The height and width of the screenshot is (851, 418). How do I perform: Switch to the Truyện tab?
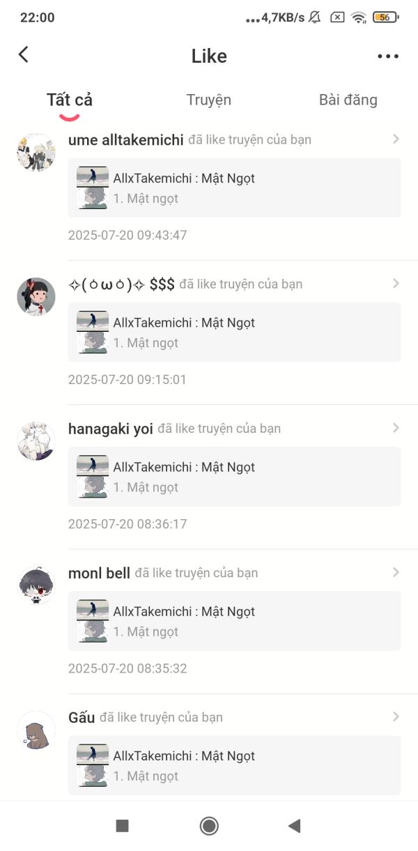[x=209, y=100]
